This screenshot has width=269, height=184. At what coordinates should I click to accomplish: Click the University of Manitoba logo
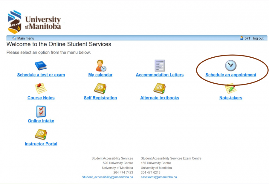pyautogui.click(x=34, y=22)
